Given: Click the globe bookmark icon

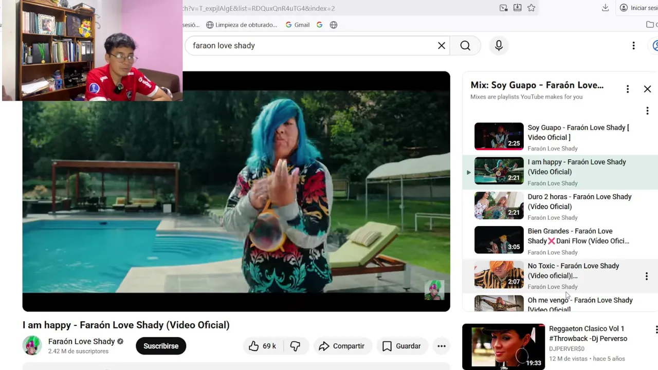Looking at the screenshot, I should click(334, 25).
